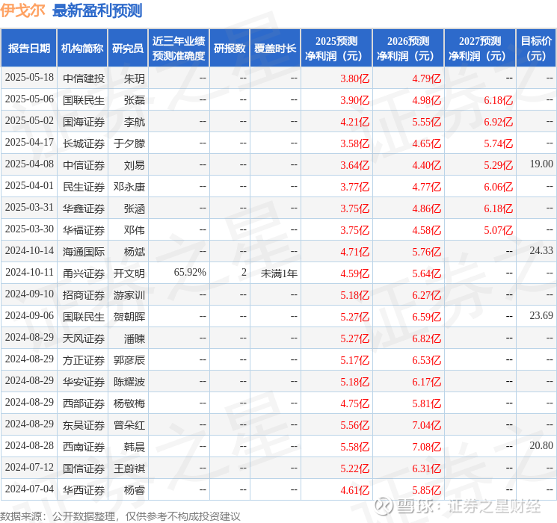Click the title text 伊戈尔
The height and width of the screenshot is (523, 557).
(22, 10)
